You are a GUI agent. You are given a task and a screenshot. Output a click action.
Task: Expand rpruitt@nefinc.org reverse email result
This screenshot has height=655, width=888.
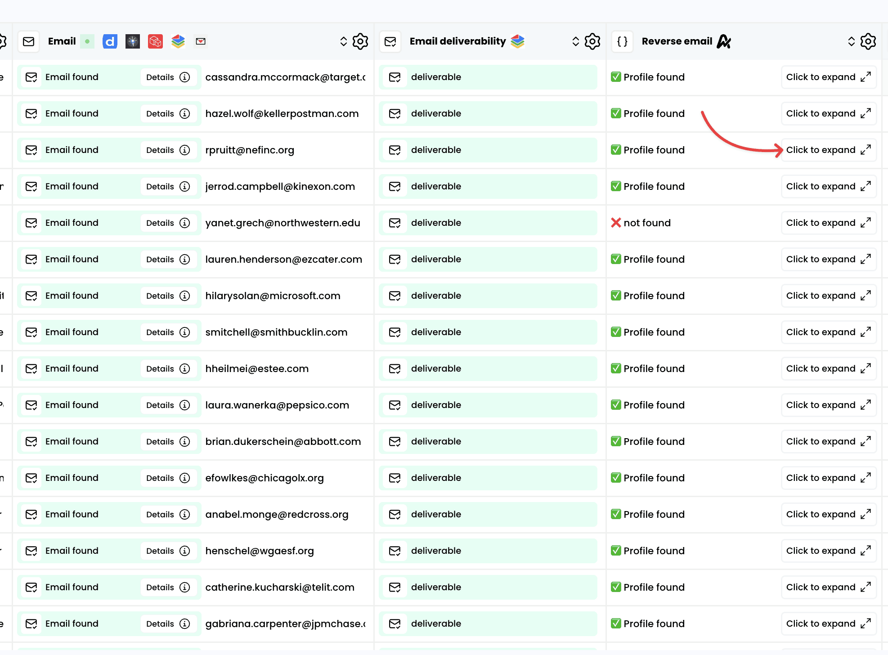point(828,150)
